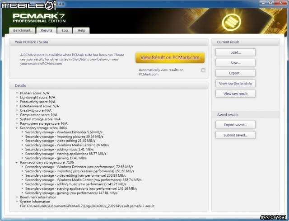The height and width of the screenshot is (221, 289).
Task: Click View raw result button
Action: [x=235, y=94]
